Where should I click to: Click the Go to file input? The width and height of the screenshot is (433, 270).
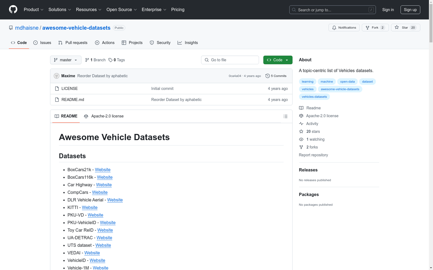230,60
